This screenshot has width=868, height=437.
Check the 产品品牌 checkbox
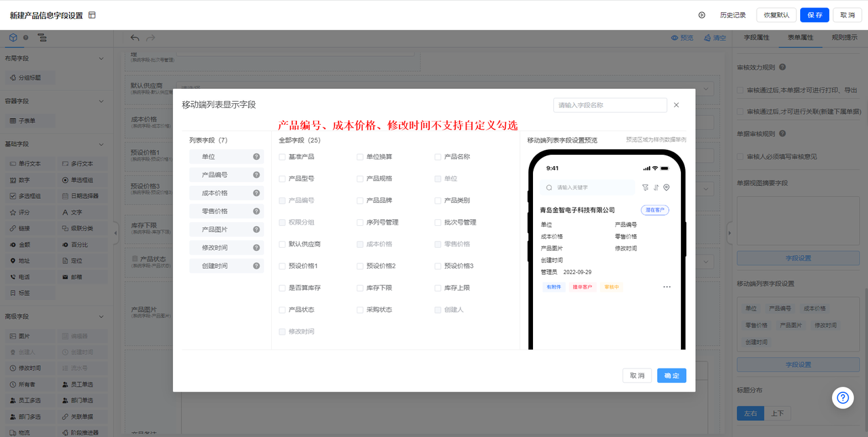tap(360, 200)
